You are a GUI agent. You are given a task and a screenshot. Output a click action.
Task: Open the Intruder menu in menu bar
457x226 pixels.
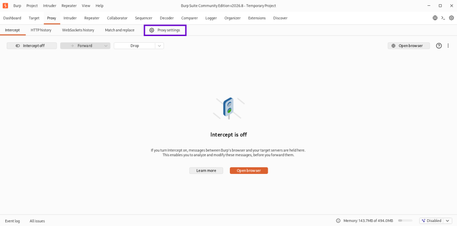click(x=50, y=6)
